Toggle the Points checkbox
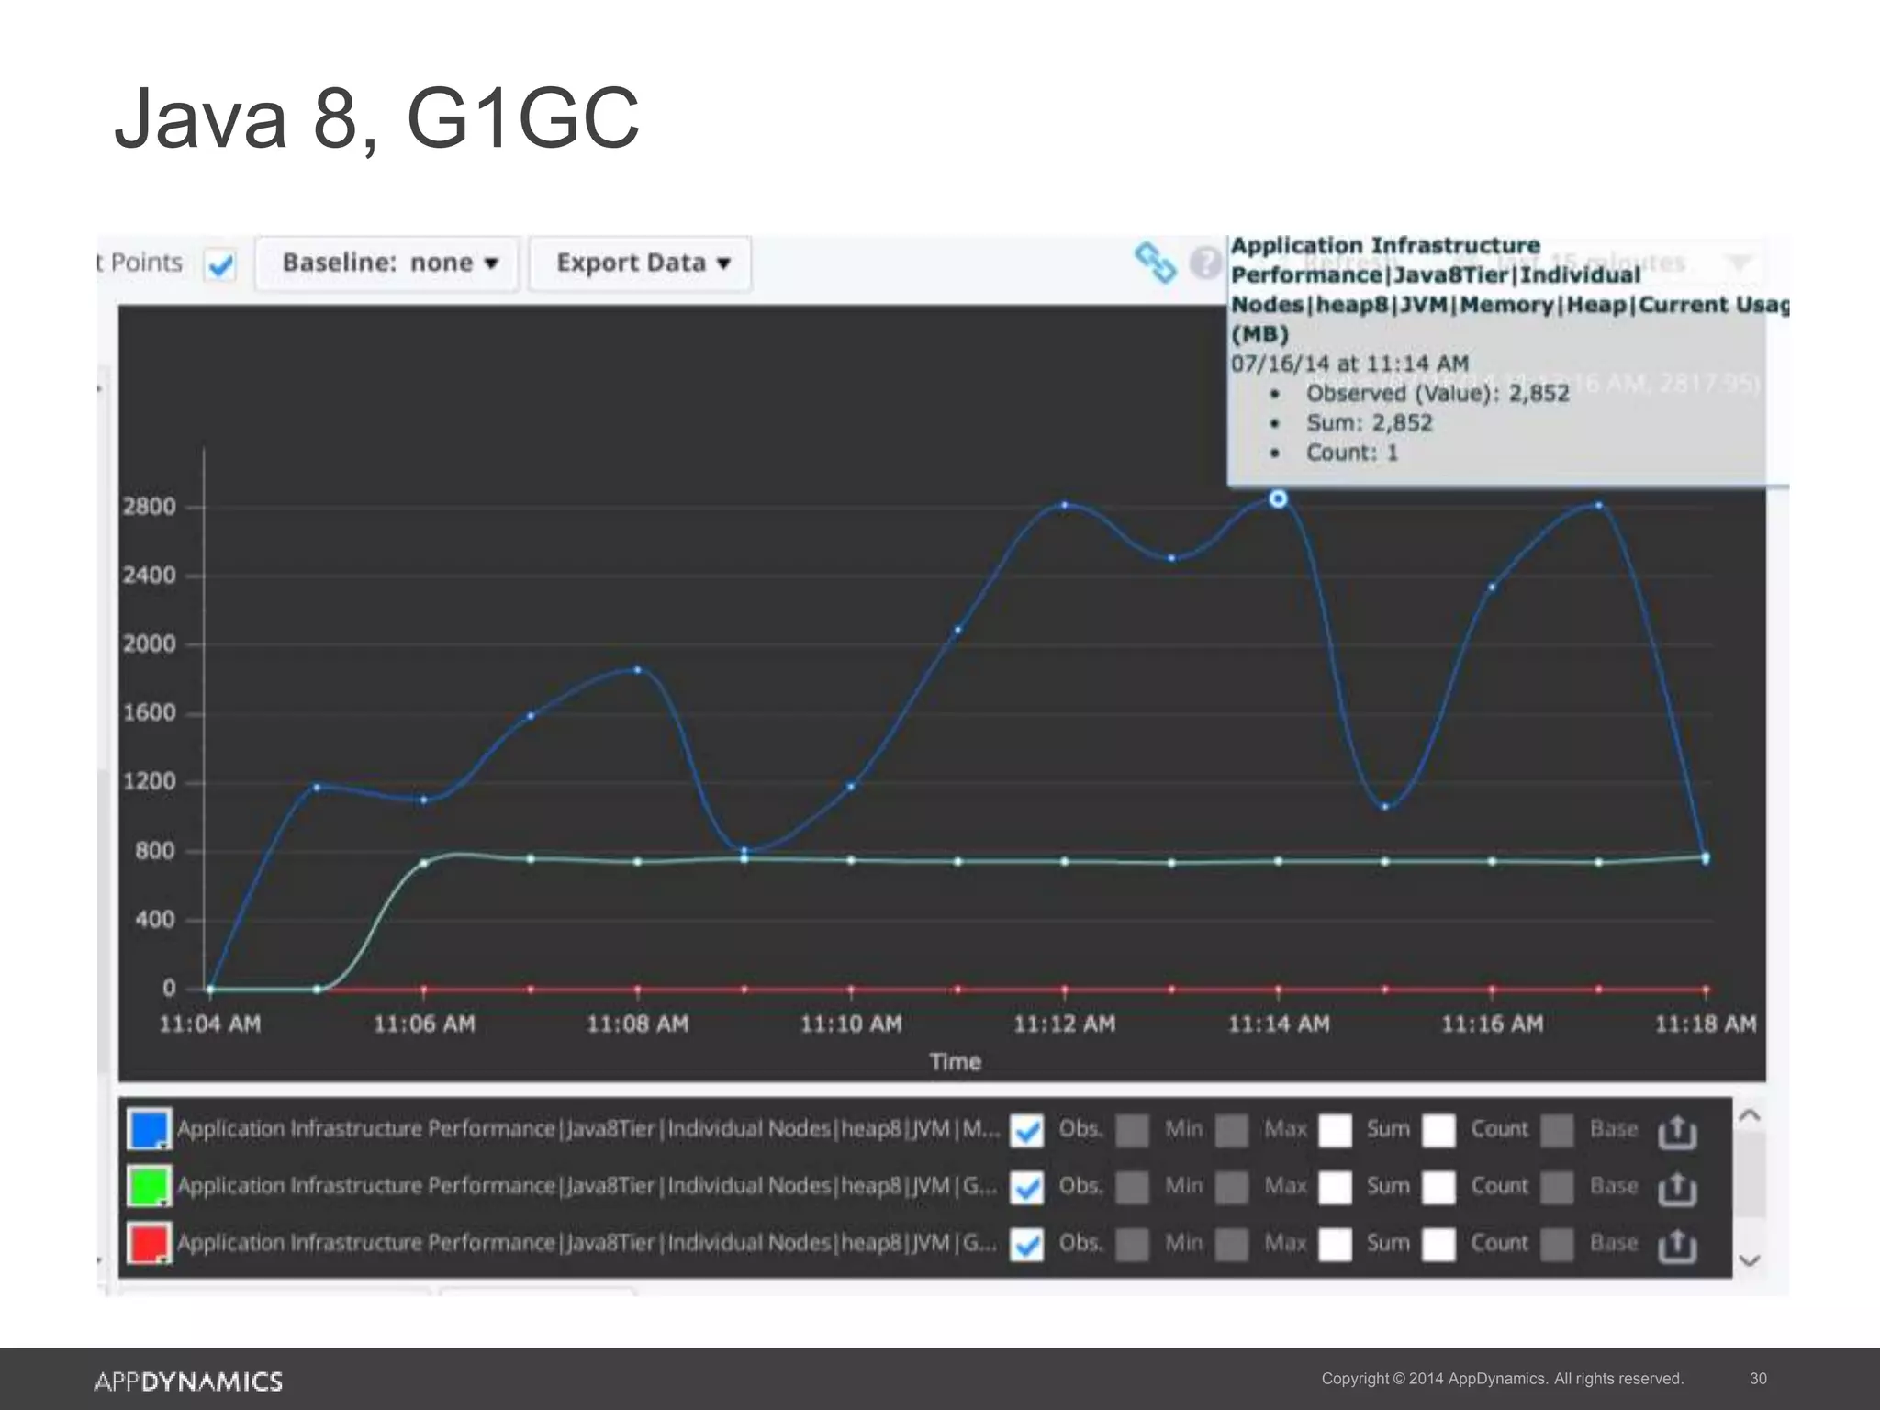 point(220,265)
